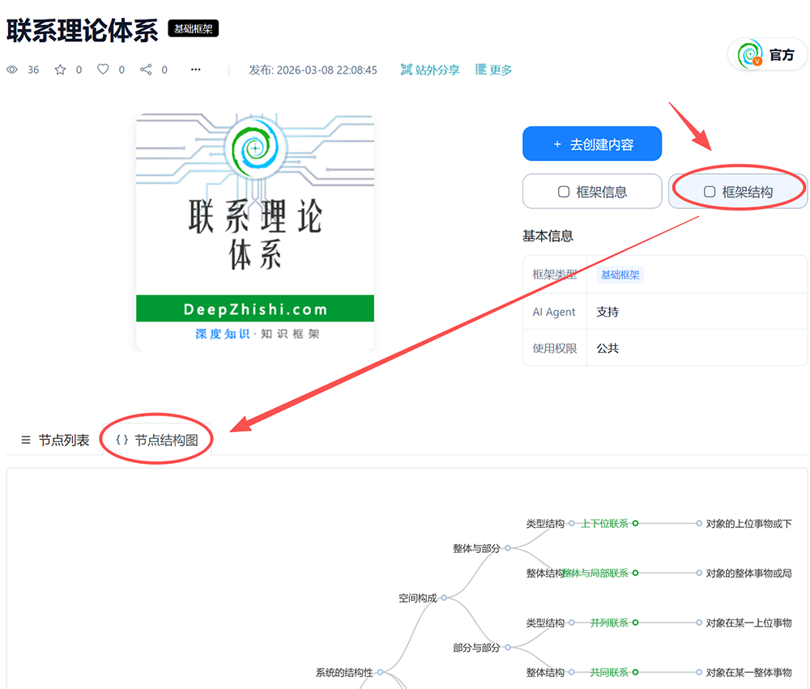Select the 系统的结构性 node label
The height and width of the screenshot is (689, 810).
point(344,673)
